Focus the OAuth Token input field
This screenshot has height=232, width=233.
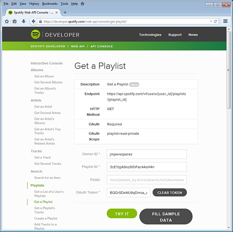click(129, 193)
